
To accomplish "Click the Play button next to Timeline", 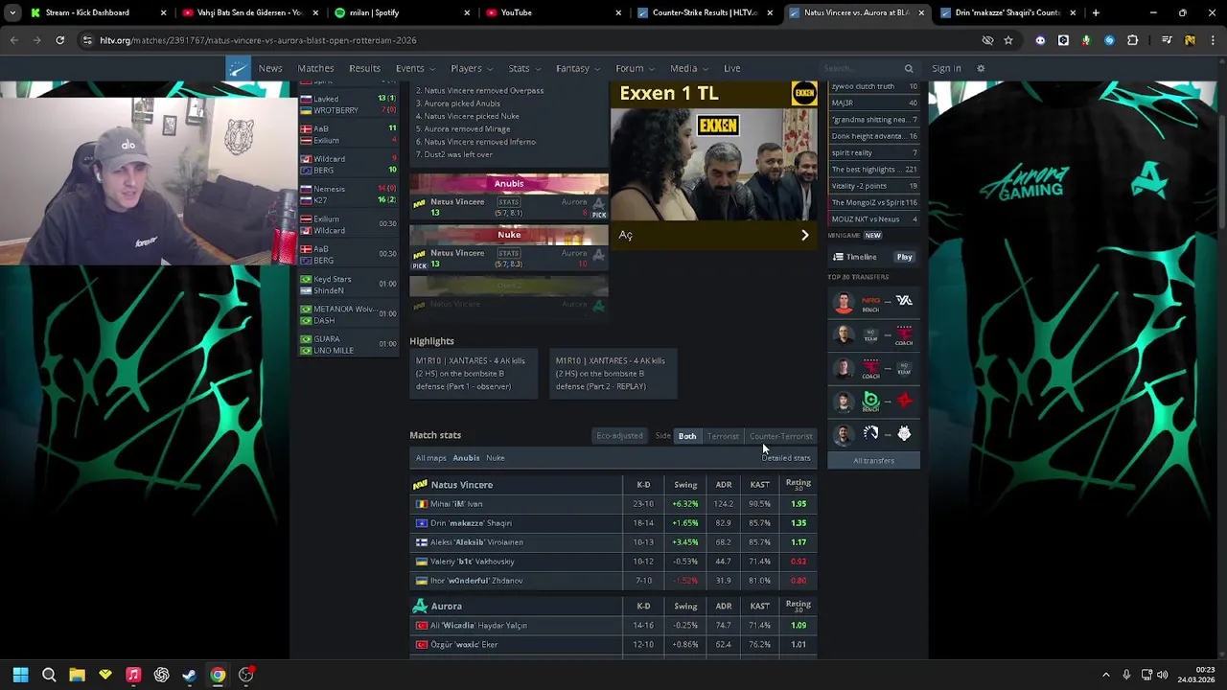I will tap(904, 257).
